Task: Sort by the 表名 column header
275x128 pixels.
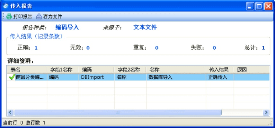Action: 27,70
